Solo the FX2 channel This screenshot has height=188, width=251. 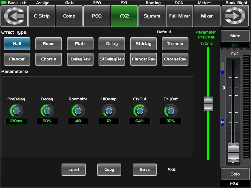tap(235, 174)
